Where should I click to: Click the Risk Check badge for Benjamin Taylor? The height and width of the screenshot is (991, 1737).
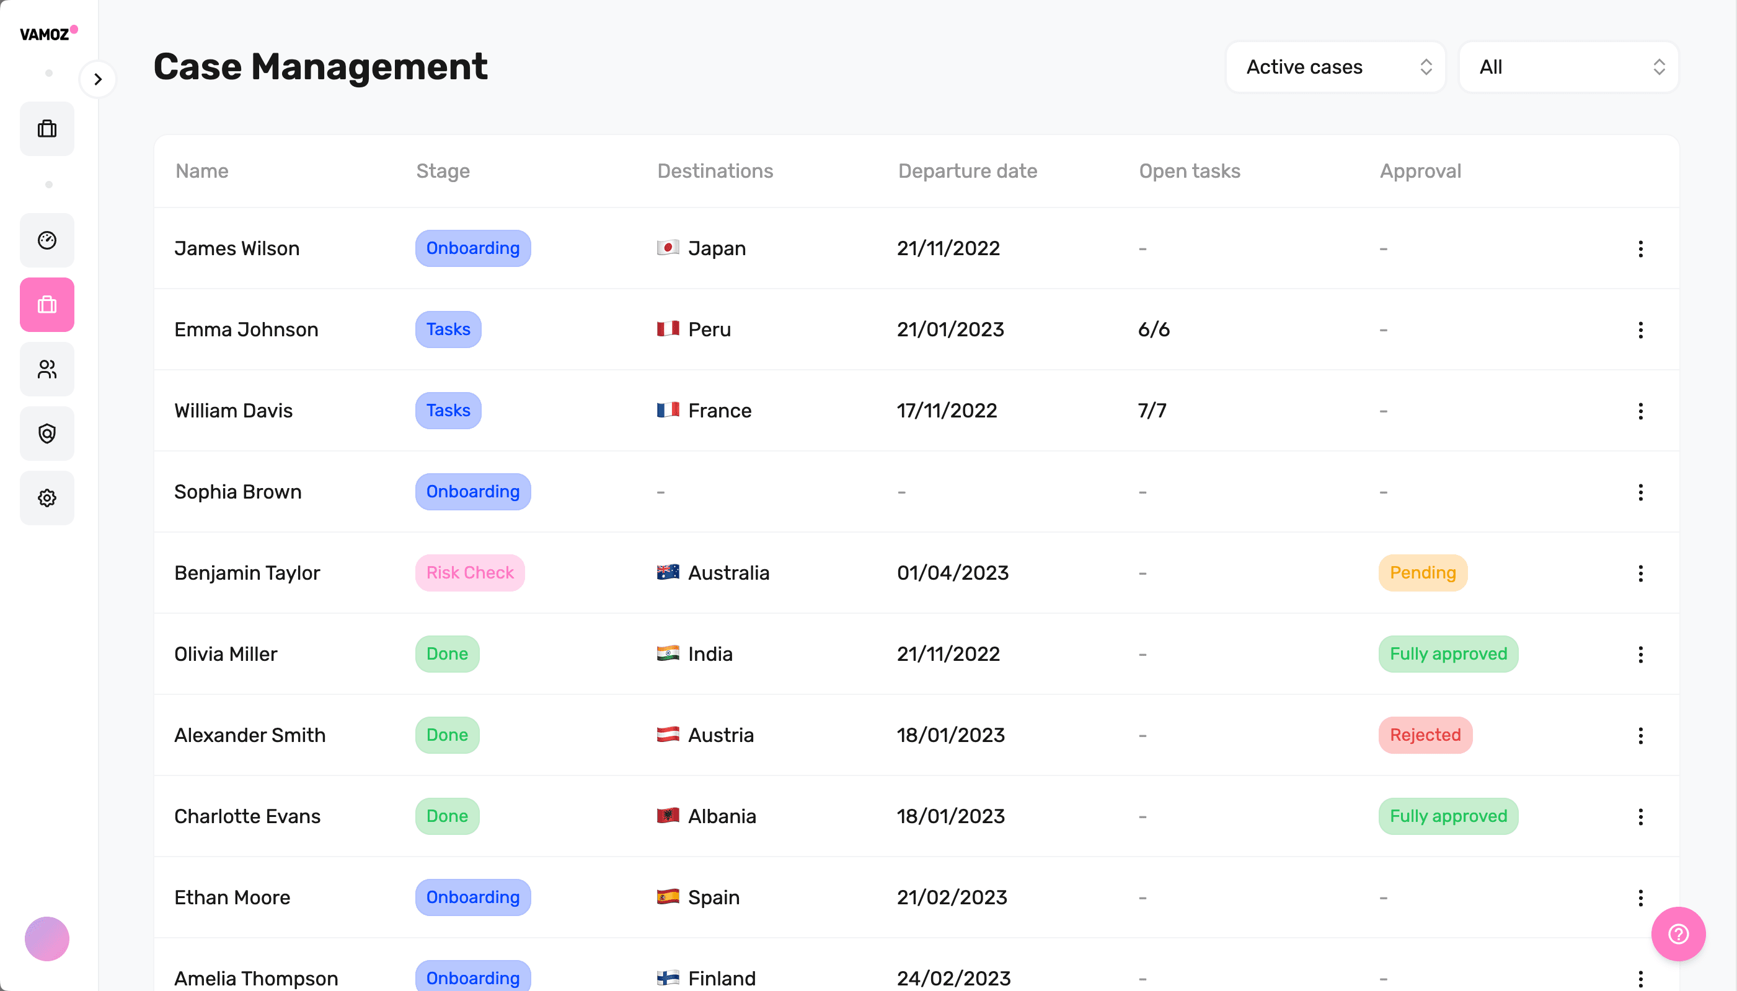click(x=469, y=572)
